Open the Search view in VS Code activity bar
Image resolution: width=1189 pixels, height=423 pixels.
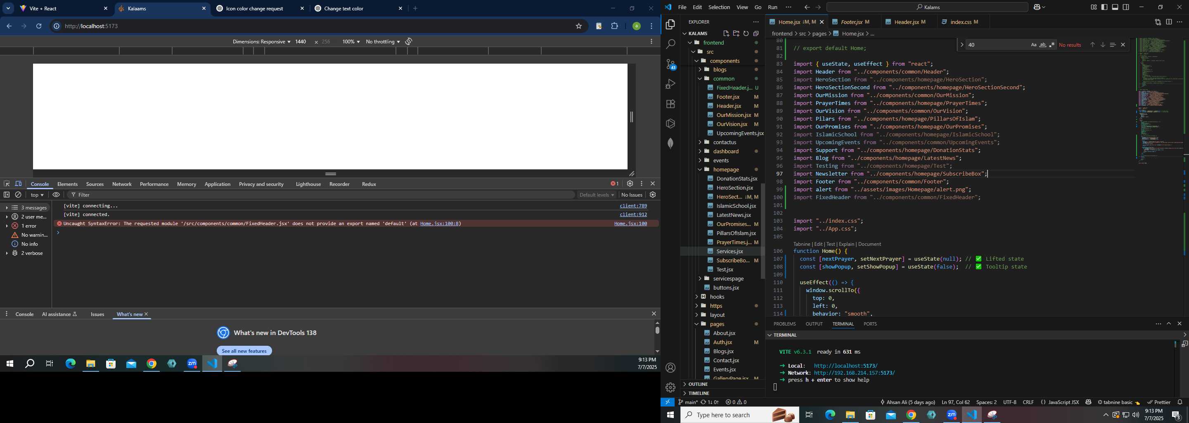pyautogui.click(x=670, y=44)
